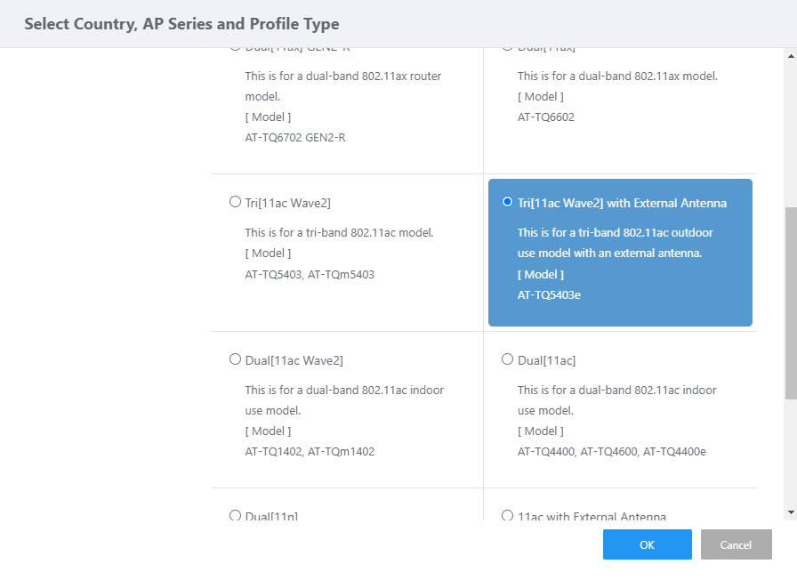Select the Tri[11ac Wave2] radio button
The image size is (797, 580).
pyautogui.click(x=236, y=203)
